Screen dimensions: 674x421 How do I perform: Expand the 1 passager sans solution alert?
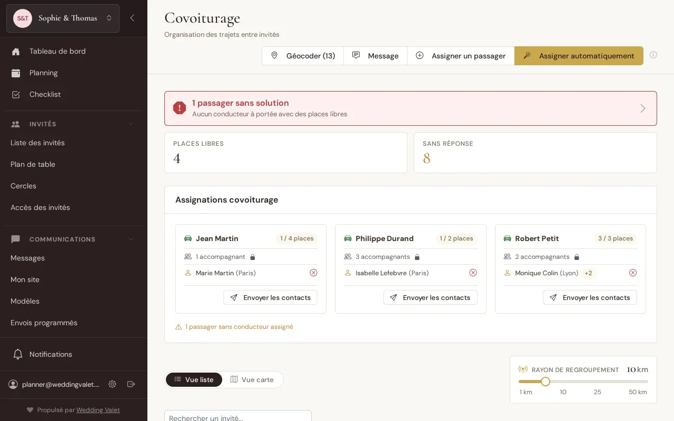point(411,108)
